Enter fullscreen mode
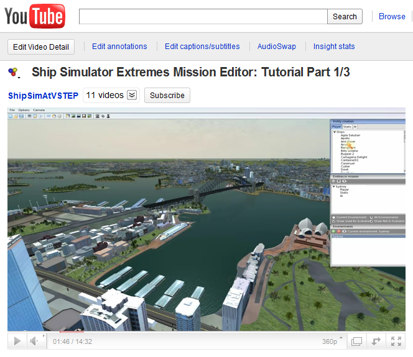 tap(396, 341)
